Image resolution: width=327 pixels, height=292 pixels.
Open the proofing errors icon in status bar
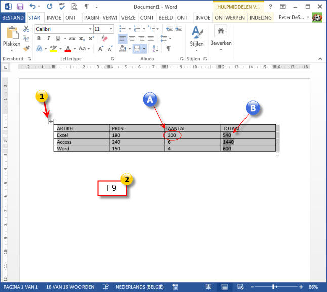pos(105,287)
